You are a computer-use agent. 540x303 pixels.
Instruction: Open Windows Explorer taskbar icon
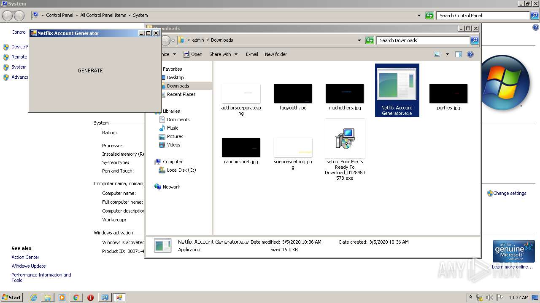point(48,298)
